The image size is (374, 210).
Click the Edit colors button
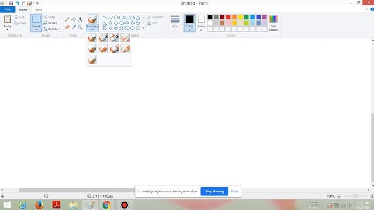pos(273,23)
